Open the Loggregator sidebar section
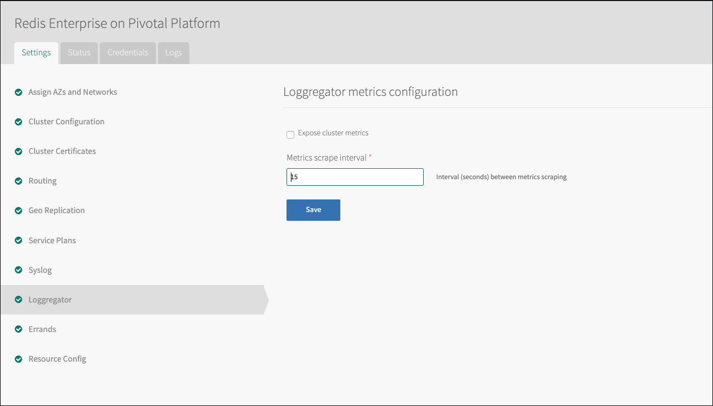Viewport: 713px width, 406px height. point(50,300)
